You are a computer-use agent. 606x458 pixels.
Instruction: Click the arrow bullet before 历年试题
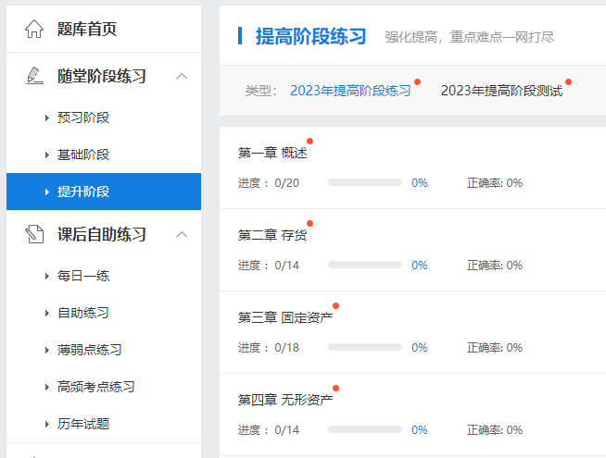(x=46, y=424)
